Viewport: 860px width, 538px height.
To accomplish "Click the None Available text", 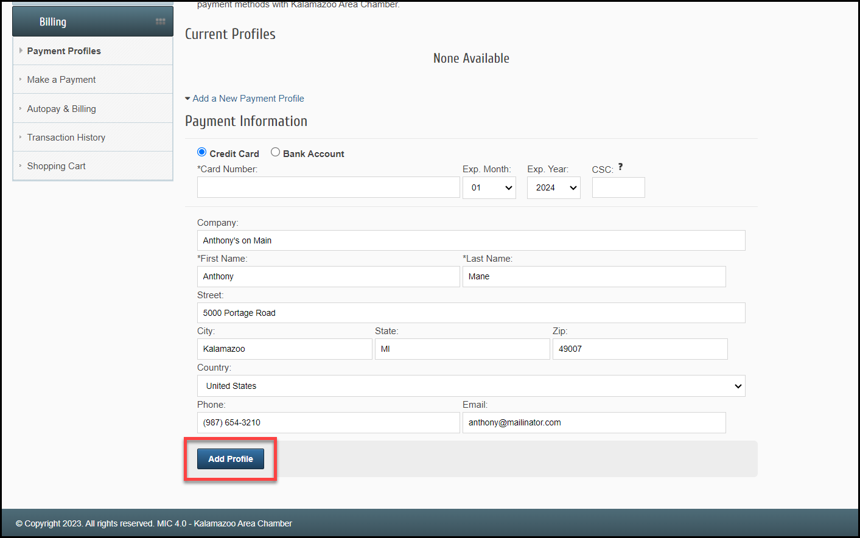I will [x=471, y=58].
